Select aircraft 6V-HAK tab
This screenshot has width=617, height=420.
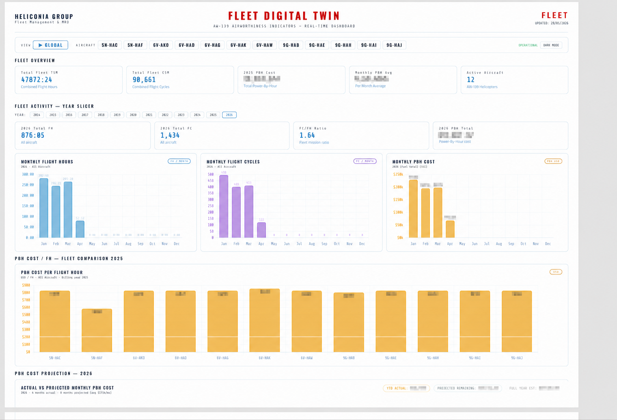click(x=238, y=45)
